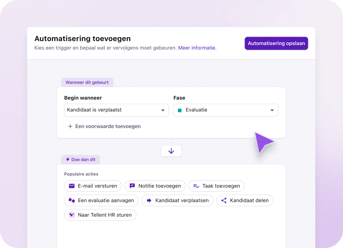The image size is (343, 248).
Task: Select the envelope icon on E-mail versturen
Action: (71, 186)
